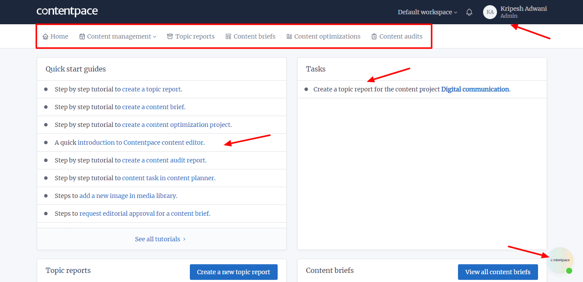Expand the Default workspace dropdown

click(x=427, y=12)
